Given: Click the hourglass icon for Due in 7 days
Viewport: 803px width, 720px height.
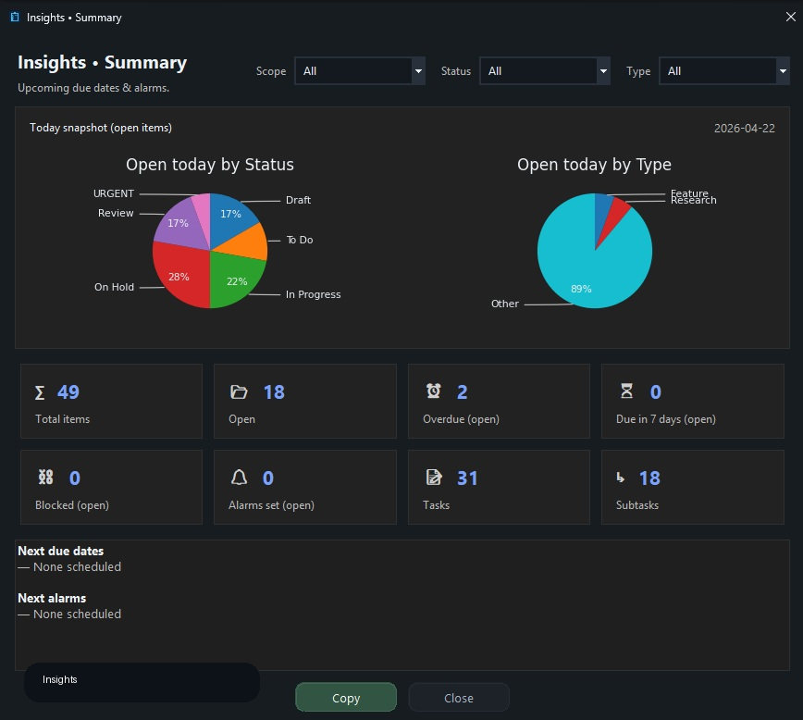Looking at the screenshot, I should click(x=626, y=391).
